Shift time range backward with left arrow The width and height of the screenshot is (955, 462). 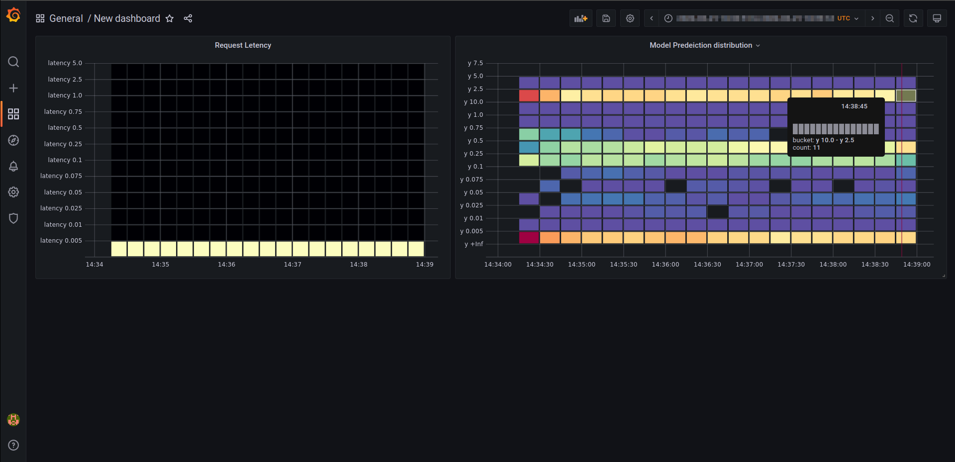coord(651,18)
